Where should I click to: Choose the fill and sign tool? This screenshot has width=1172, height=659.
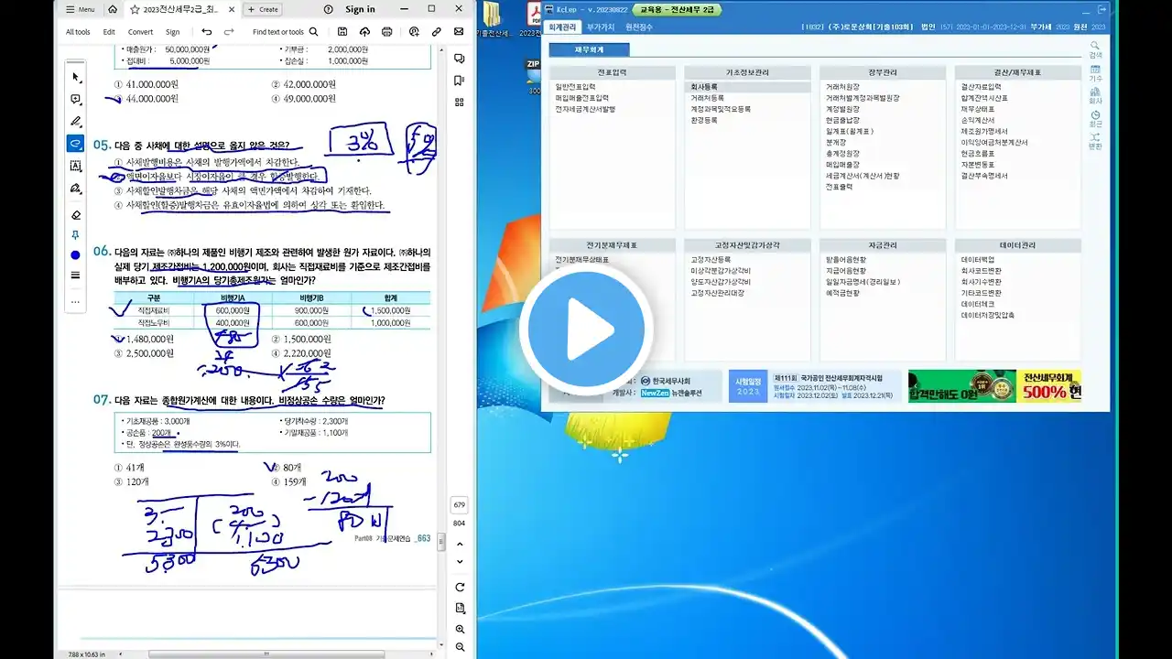click(x=75, y=188)
